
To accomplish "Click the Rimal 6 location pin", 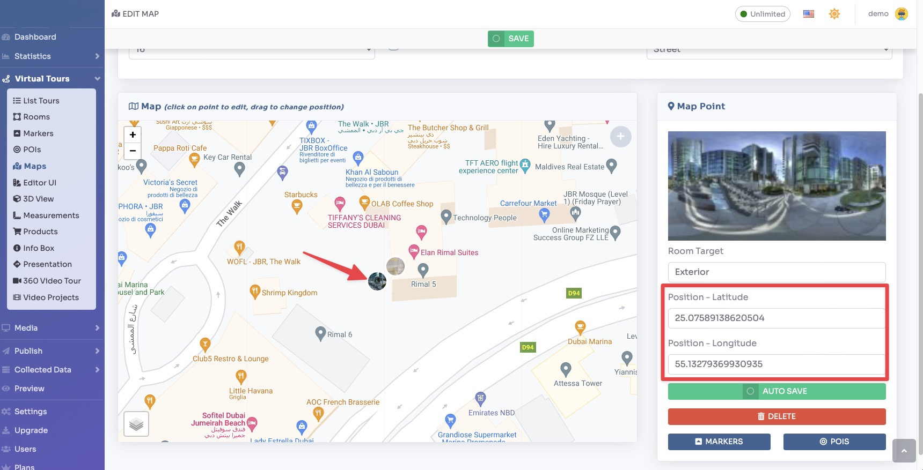I will 320,334.
